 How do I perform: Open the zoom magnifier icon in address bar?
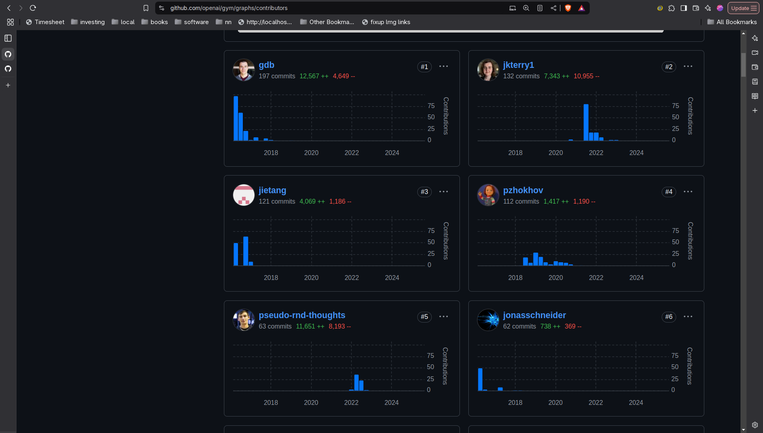pyautogui.click(x=526, y=8)
